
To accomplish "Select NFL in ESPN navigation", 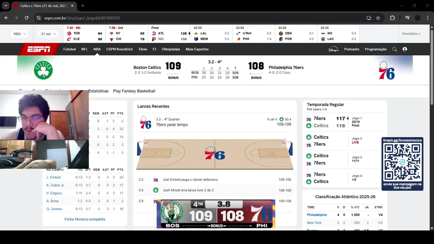I will [84, 49].
